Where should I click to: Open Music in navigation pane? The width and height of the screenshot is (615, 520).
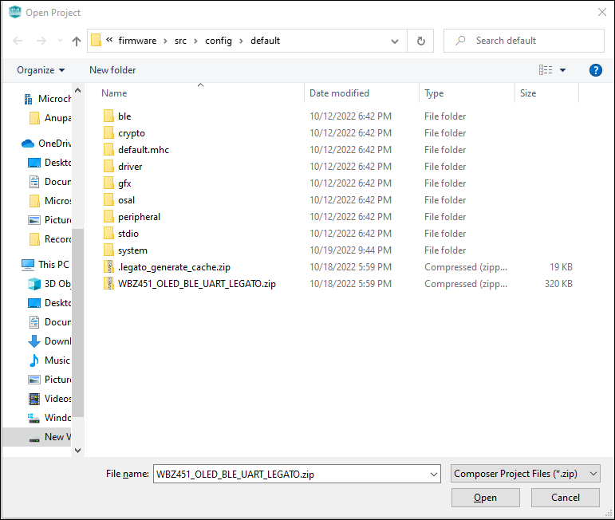[x=49, y=360]
